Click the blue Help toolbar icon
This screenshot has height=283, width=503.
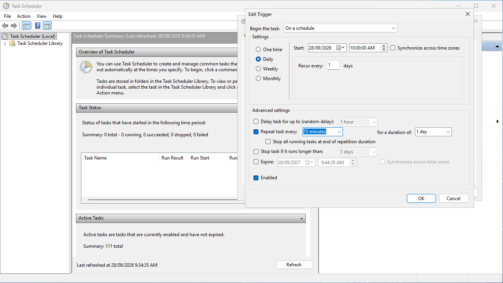[x=38, y=26]
